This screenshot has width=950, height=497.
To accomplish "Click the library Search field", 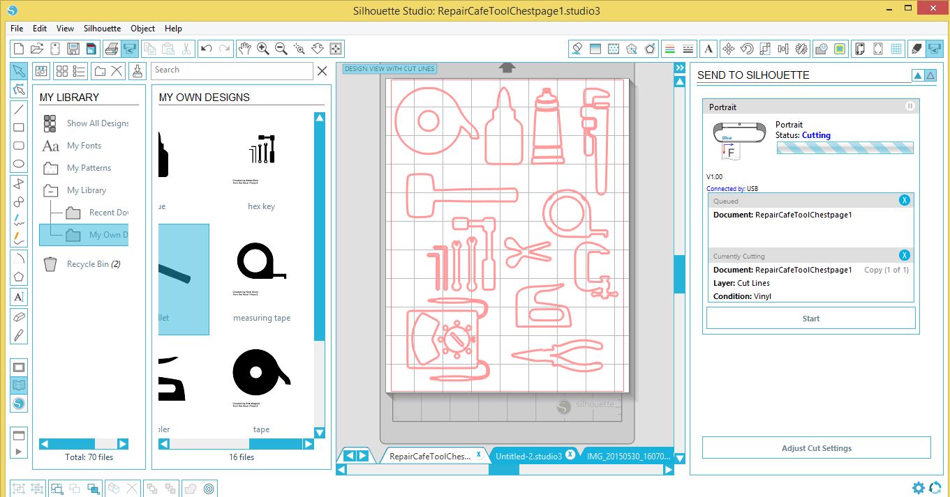I will [232, 70].
